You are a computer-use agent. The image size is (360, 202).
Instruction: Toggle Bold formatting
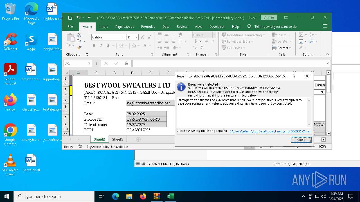(x=94, y=46)
